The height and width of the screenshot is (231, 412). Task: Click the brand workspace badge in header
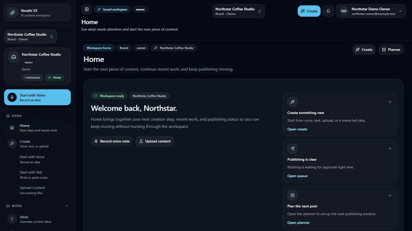[112, 9]
